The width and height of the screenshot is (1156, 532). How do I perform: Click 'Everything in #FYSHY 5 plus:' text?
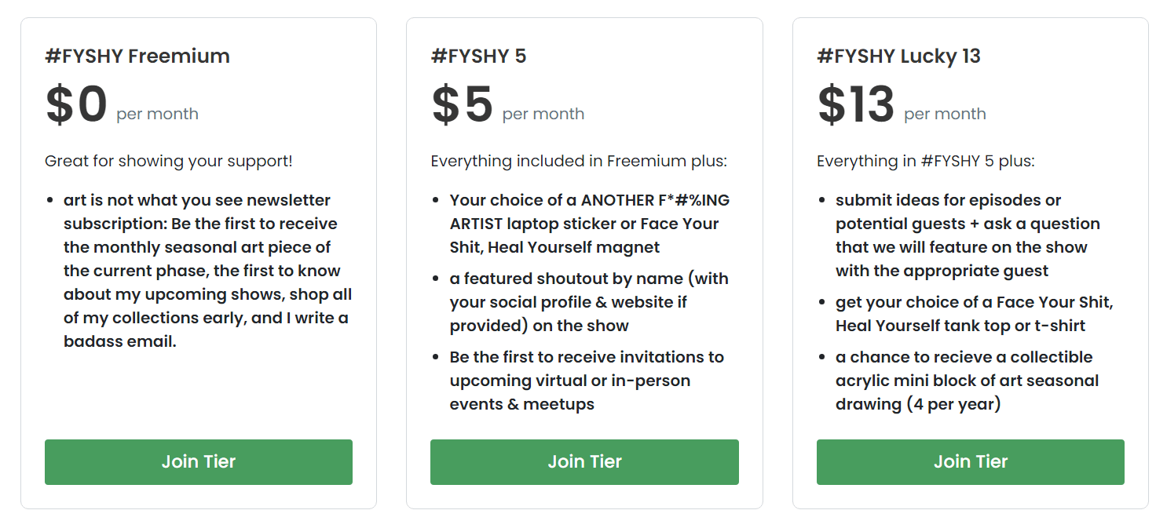[926, 162]
